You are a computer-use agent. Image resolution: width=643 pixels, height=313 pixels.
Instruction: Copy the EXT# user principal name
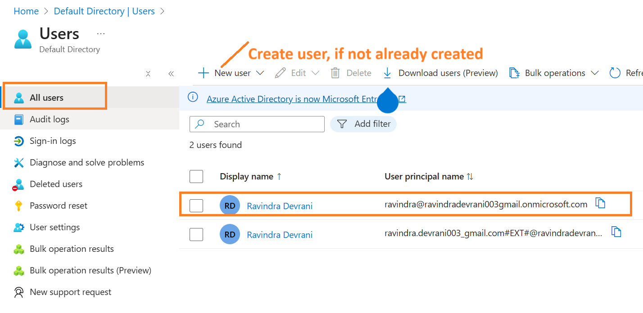point(616,232)
